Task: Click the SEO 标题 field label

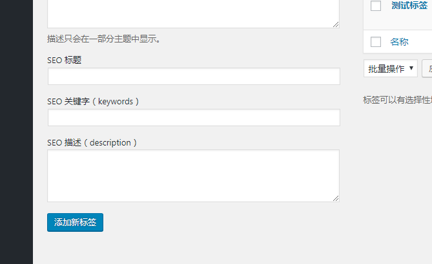Action: tap(64, 60)
